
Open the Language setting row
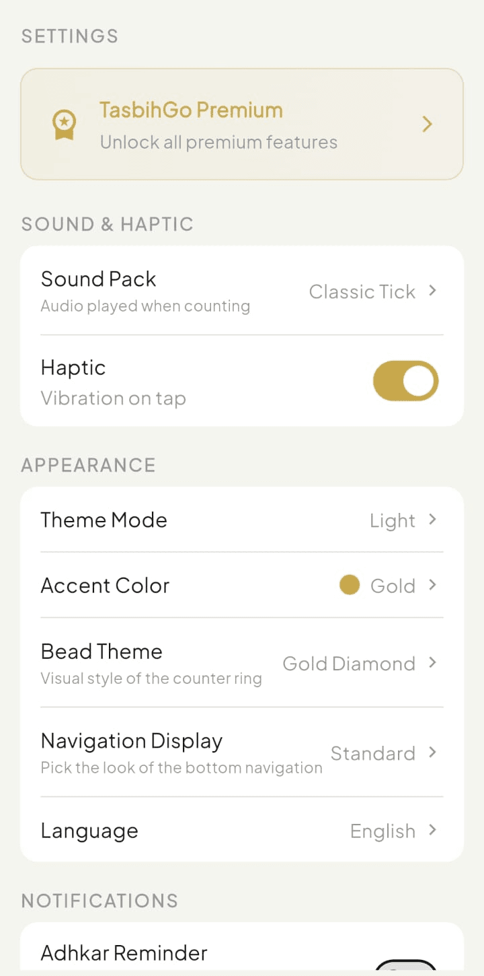click(242, 830)
